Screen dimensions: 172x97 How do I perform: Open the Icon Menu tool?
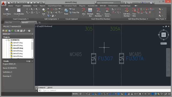7,12
